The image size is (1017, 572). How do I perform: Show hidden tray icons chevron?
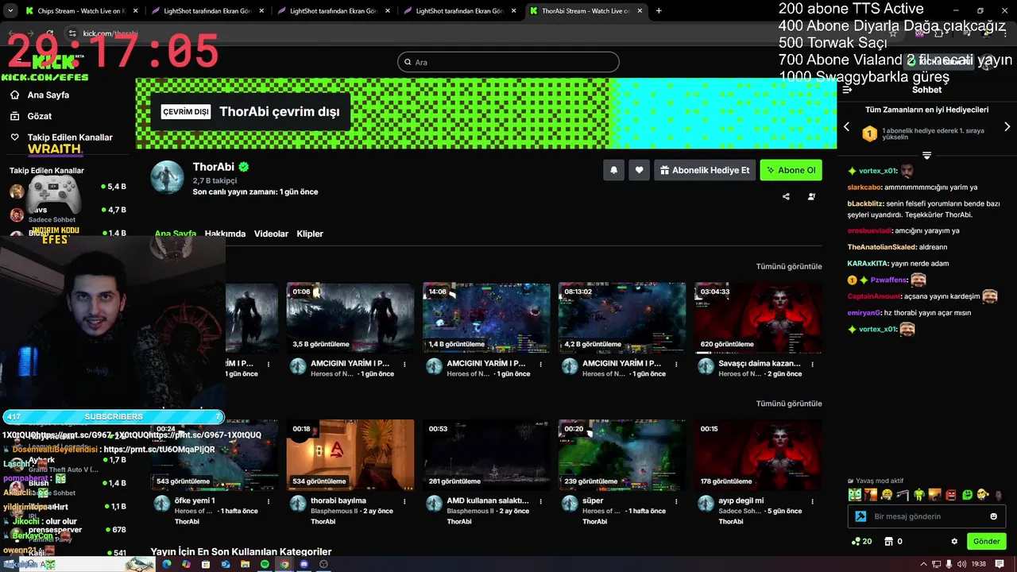click(x=923, y=564)
